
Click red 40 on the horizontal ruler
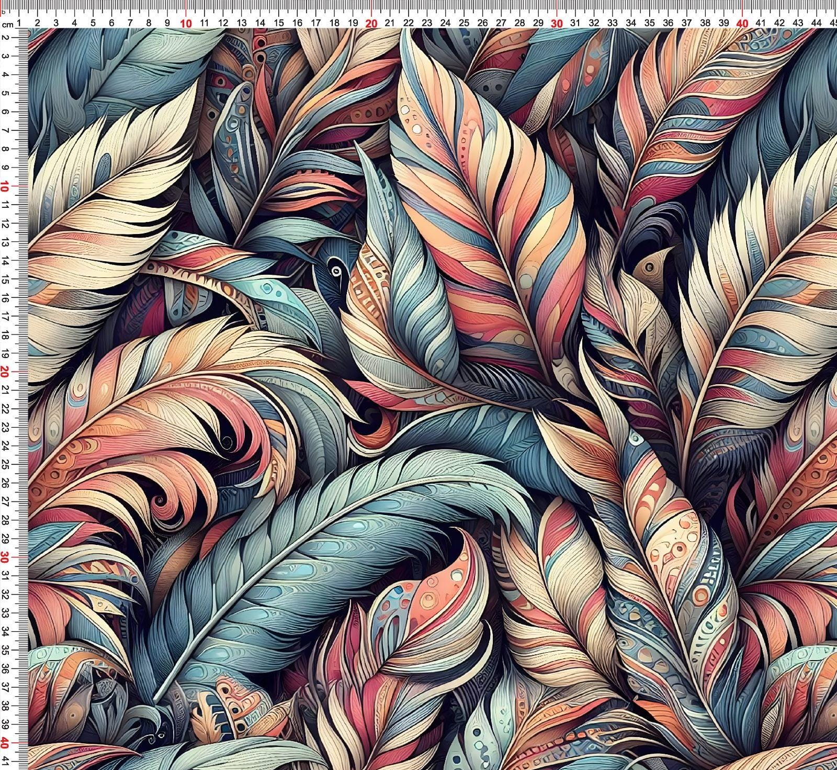tap(742, 23)
